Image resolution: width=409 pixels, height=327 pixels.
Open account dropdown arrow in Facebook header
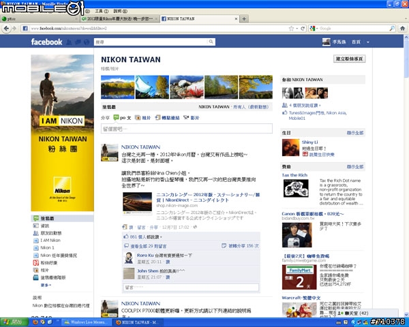[368, 42]
